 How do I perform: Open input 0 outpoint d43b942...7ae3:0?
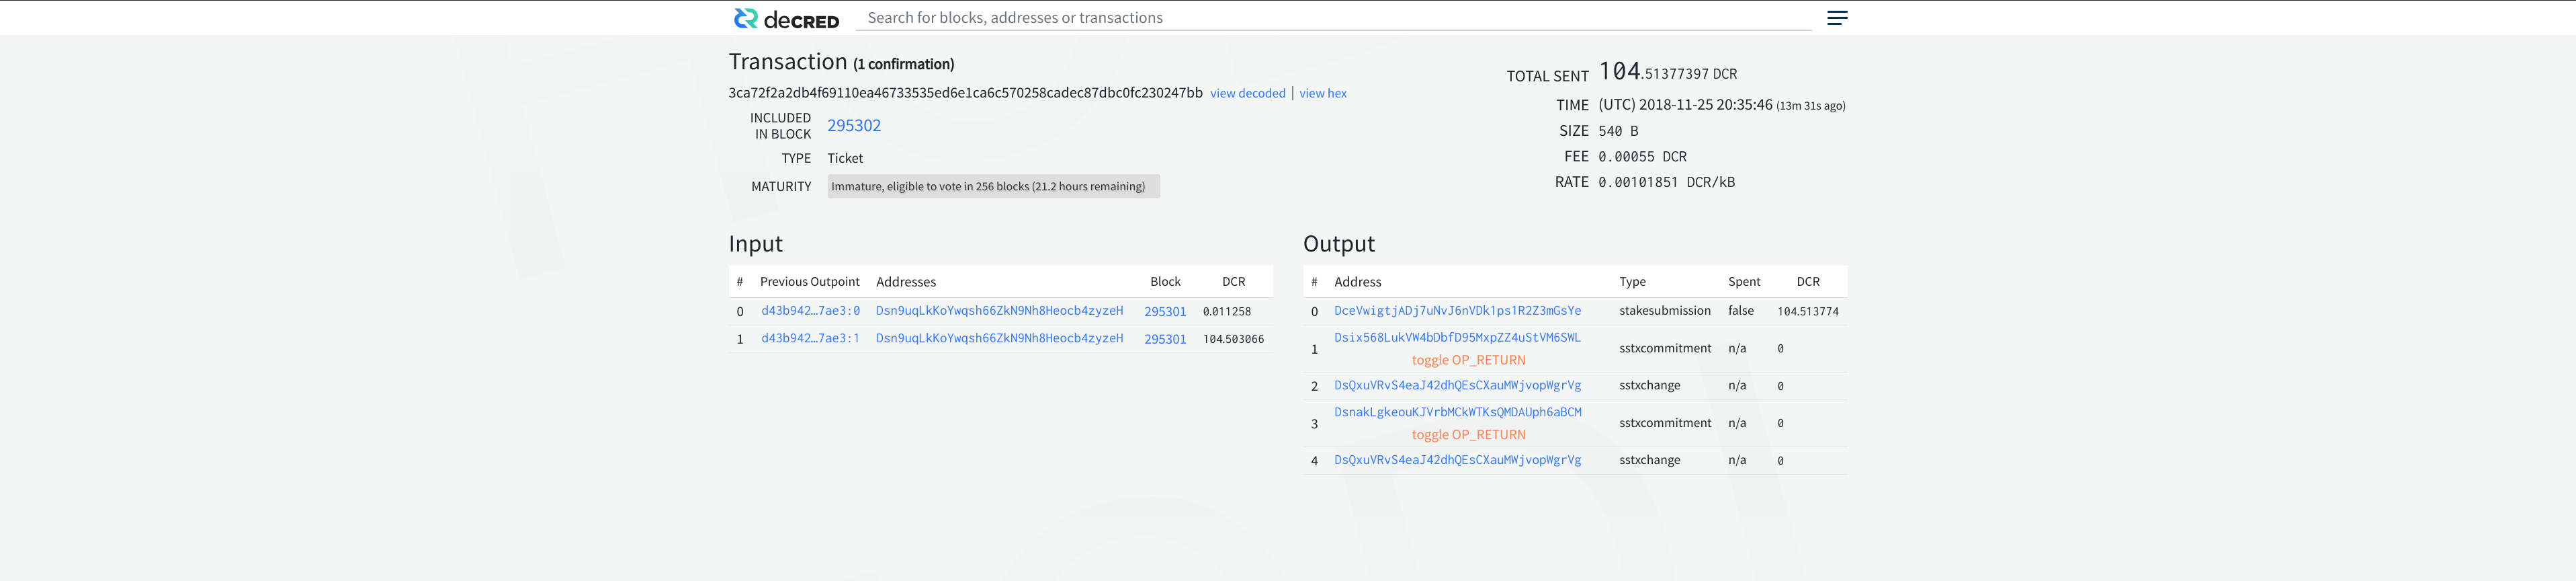(810, 311)
